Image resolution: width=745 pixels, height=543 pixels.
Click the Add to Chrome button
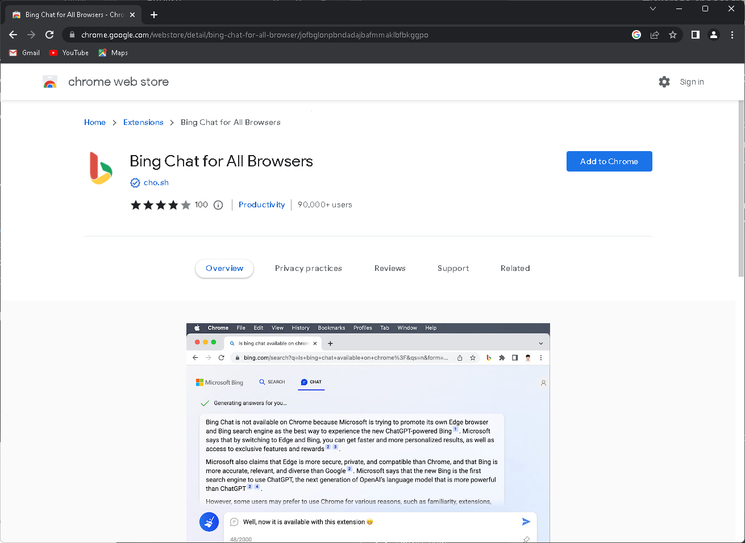click(x=609, y=161)
